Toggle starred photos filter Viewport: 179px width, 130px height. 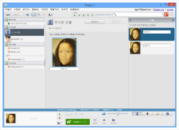pos(75,15)
